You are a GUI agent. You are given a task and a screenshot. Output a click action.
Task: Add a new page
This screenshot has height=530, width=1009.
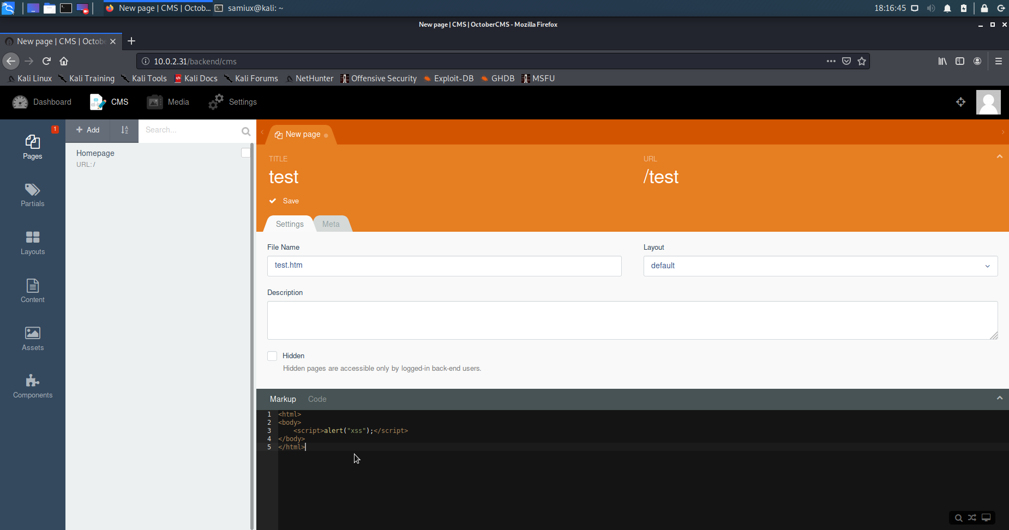pos(88,130)
